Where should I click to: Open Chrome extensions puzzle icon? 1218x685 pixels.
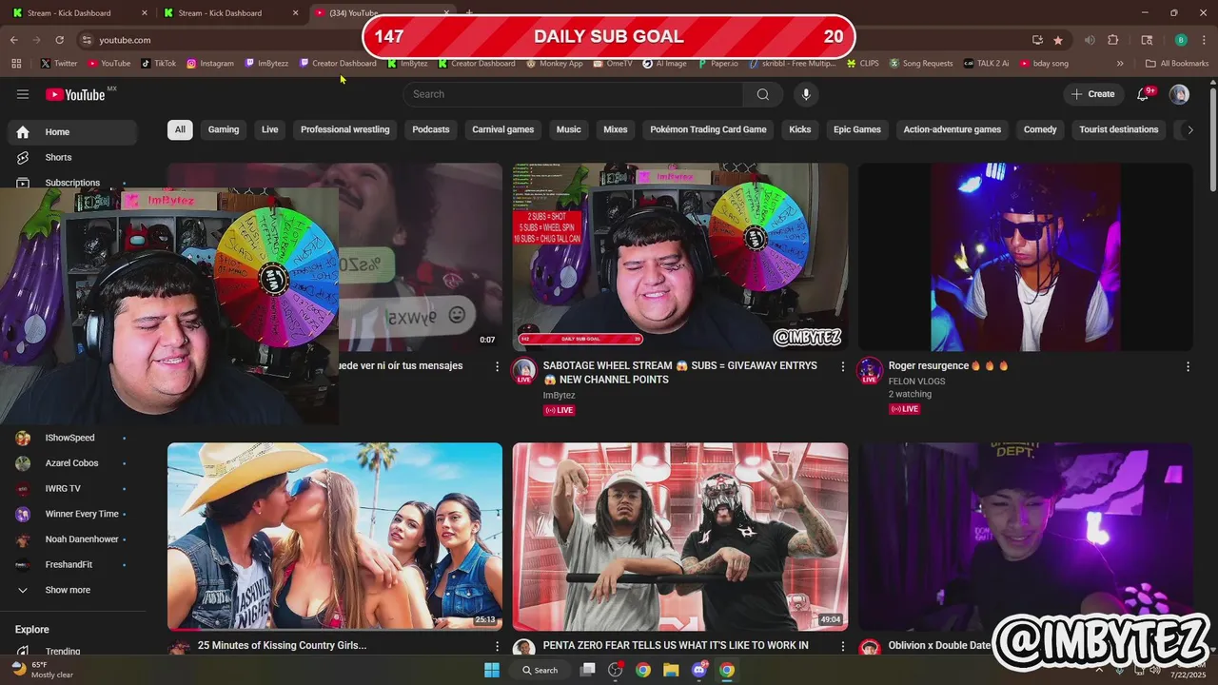[x=1113, y=40]
